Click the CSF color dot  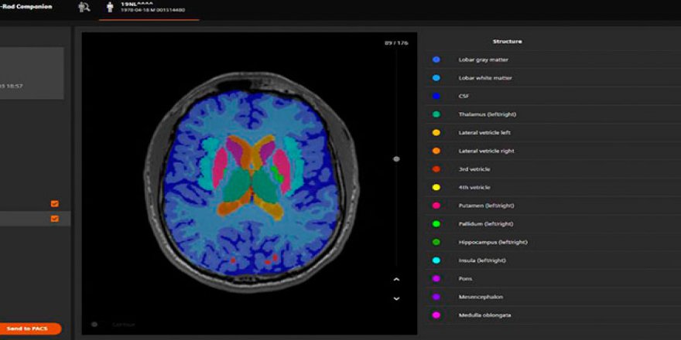click(x=436, y=96)
